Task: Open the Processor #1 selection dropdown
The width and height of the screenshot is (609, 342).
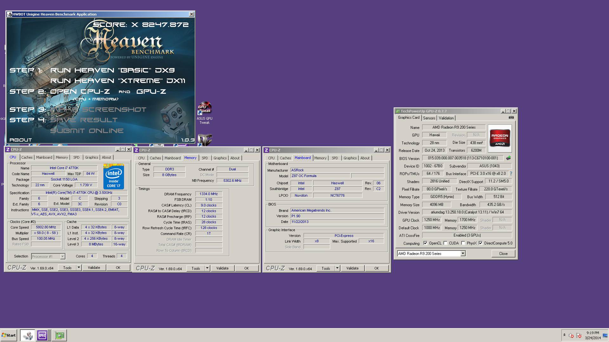Action: 48,256
